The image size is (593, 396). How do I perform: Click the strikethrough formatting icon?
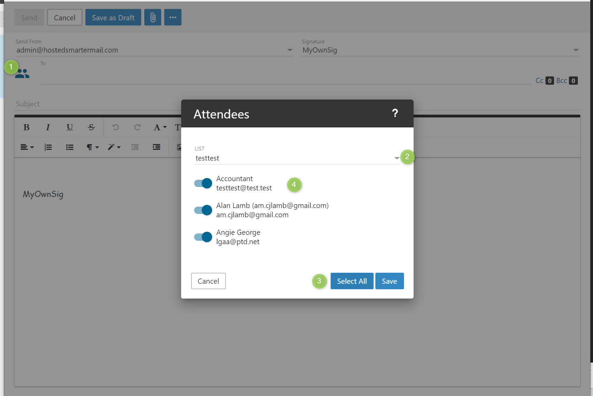tap(91, 127)
